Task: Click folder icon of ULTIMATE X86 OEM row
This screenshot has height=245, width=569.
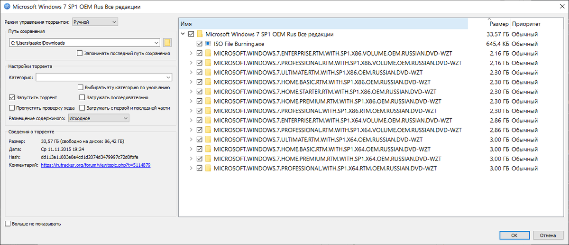Action: click(x=208, y=72)
